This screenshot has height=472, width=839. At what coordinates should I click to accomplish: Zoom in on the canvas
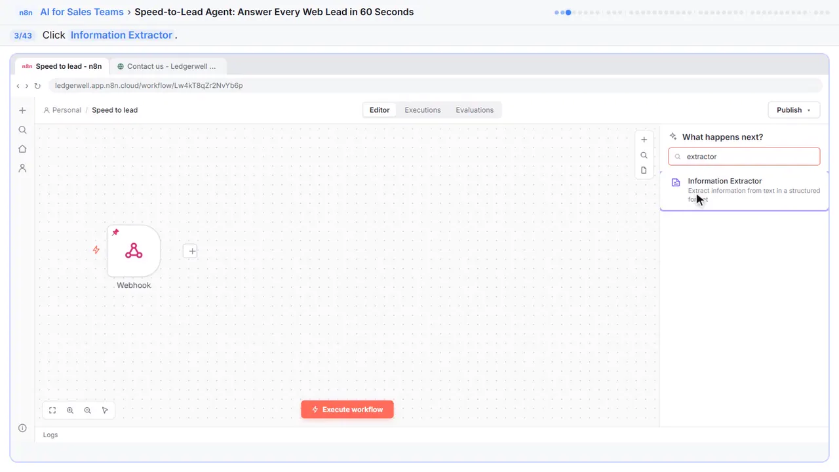[x=70, y=410]
